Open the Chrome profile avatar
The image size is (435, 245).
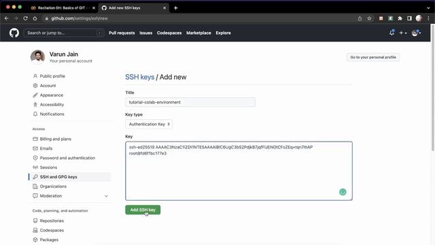(x=419, y=18)
